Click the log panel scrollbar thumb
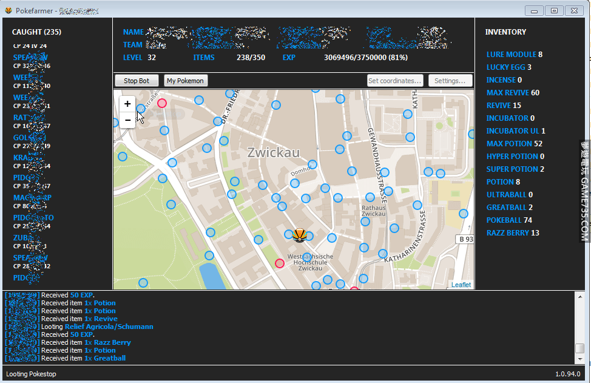Viewport: 591px width, 383px height. [580, 348]
